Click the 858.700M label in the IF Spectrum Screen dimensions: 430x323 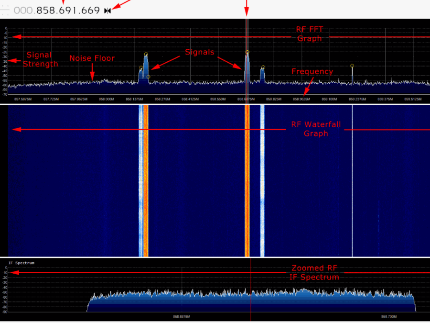click(x=389, y=317)
